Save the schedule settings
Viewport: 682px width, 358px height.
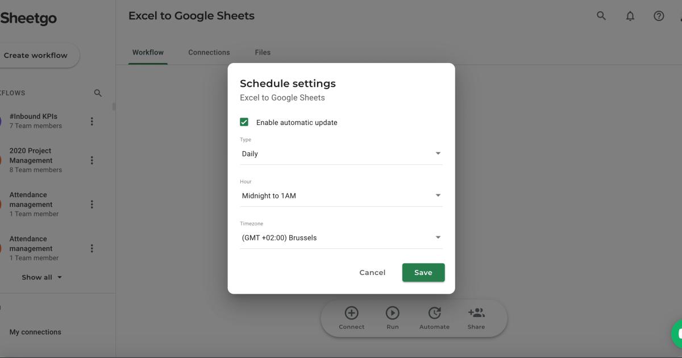[423, 272]
